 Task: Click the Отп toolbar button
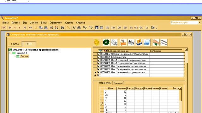[119, 28]
